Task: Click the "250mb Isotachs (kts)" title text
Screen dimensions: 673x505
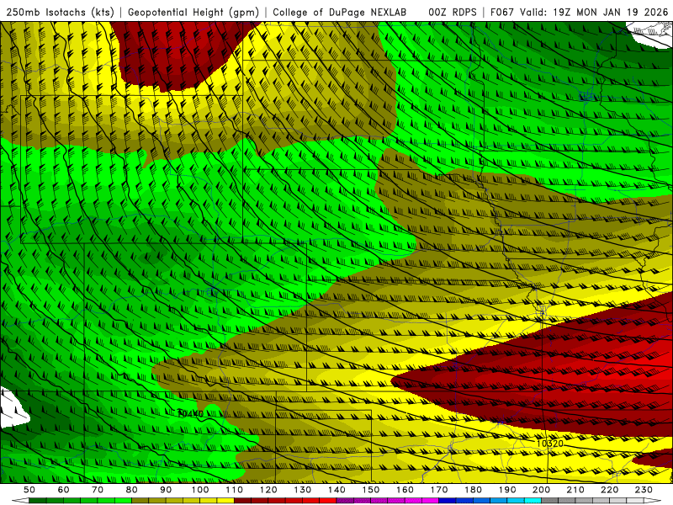Action: click(x=60, y=13)
